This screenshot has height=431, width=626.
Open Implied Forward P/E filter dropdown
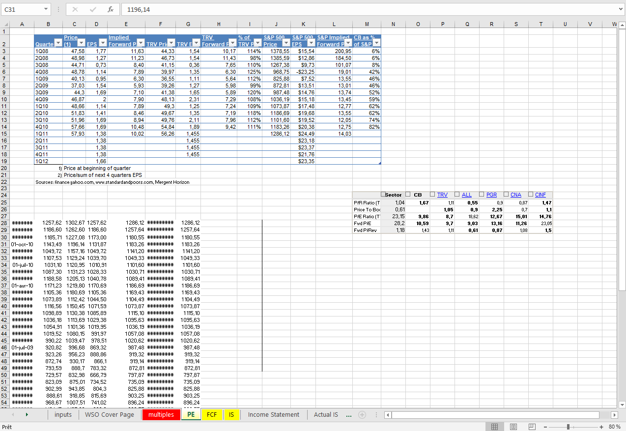pyautogui.click(x=140, y=44)
